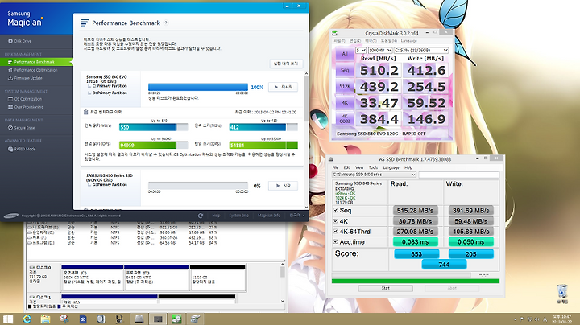
Task: Open blue document icon labeled 2 on taskbar
Action: tap(83, 319)
